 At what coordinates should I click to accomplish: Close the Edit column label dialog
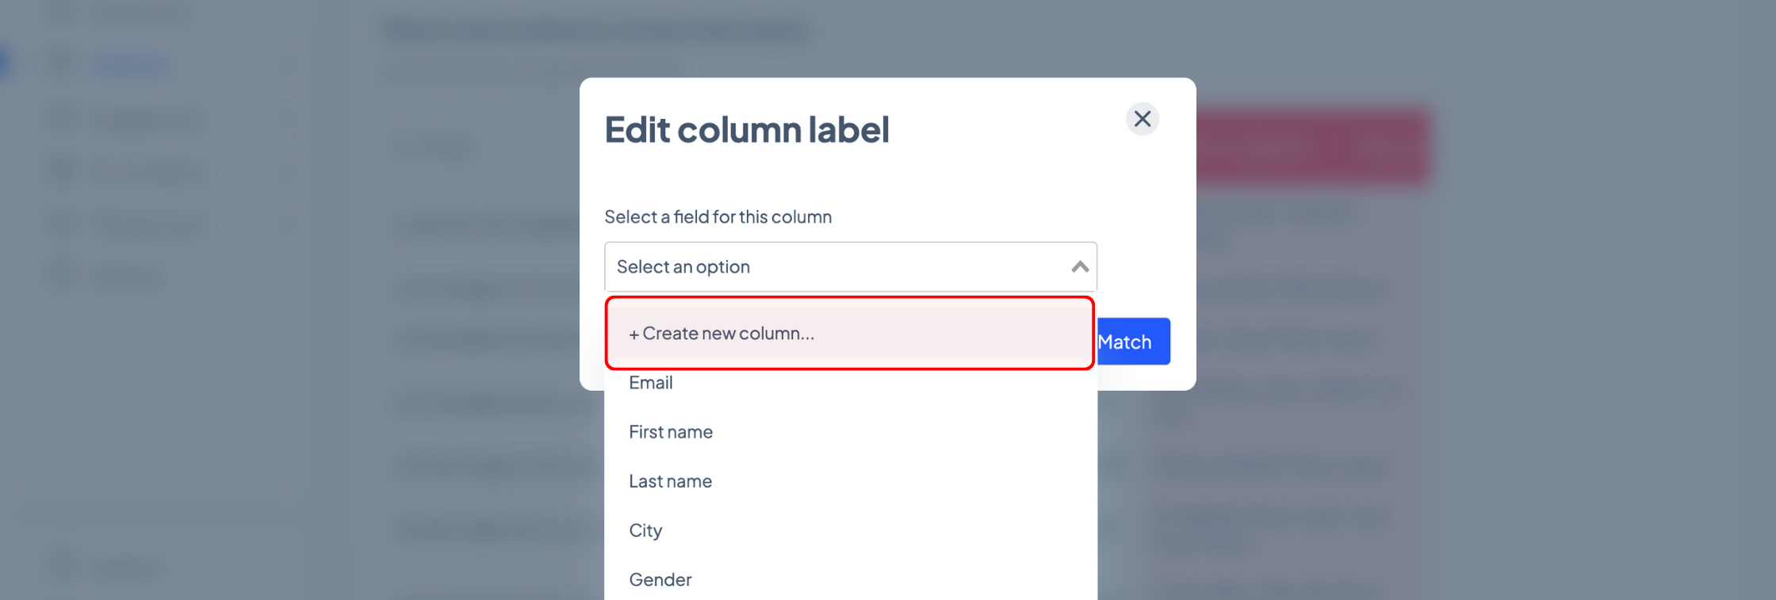tap(1142, 119)
